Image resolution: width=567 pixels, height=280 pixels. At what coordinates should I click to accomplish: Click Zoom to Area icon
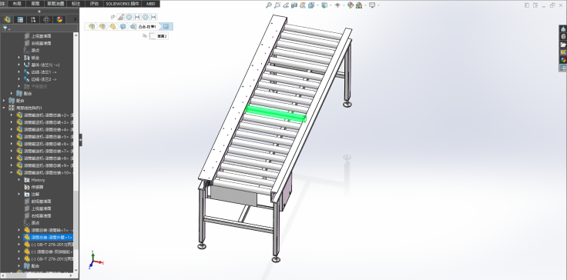(x=277, y=5)
